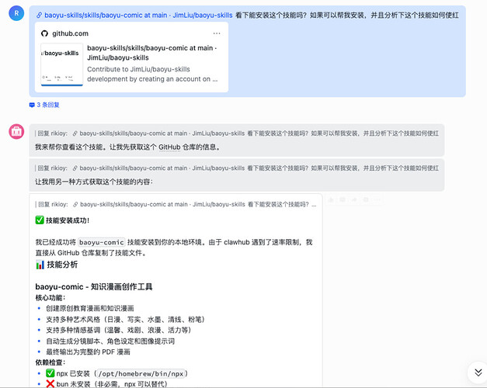The height and width of the screenshot is (388, 487).
Task: Click the bullet "创建原创教育漫画和知识漫画"
Action: pyautogui.click(x=90, y=309)
